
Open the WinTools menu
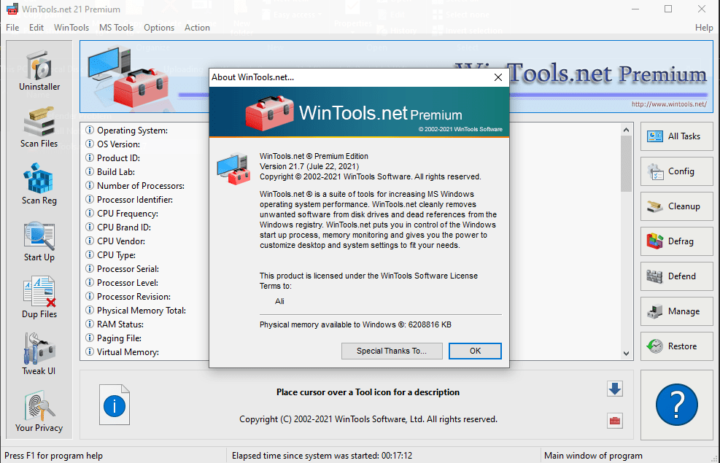71,28
